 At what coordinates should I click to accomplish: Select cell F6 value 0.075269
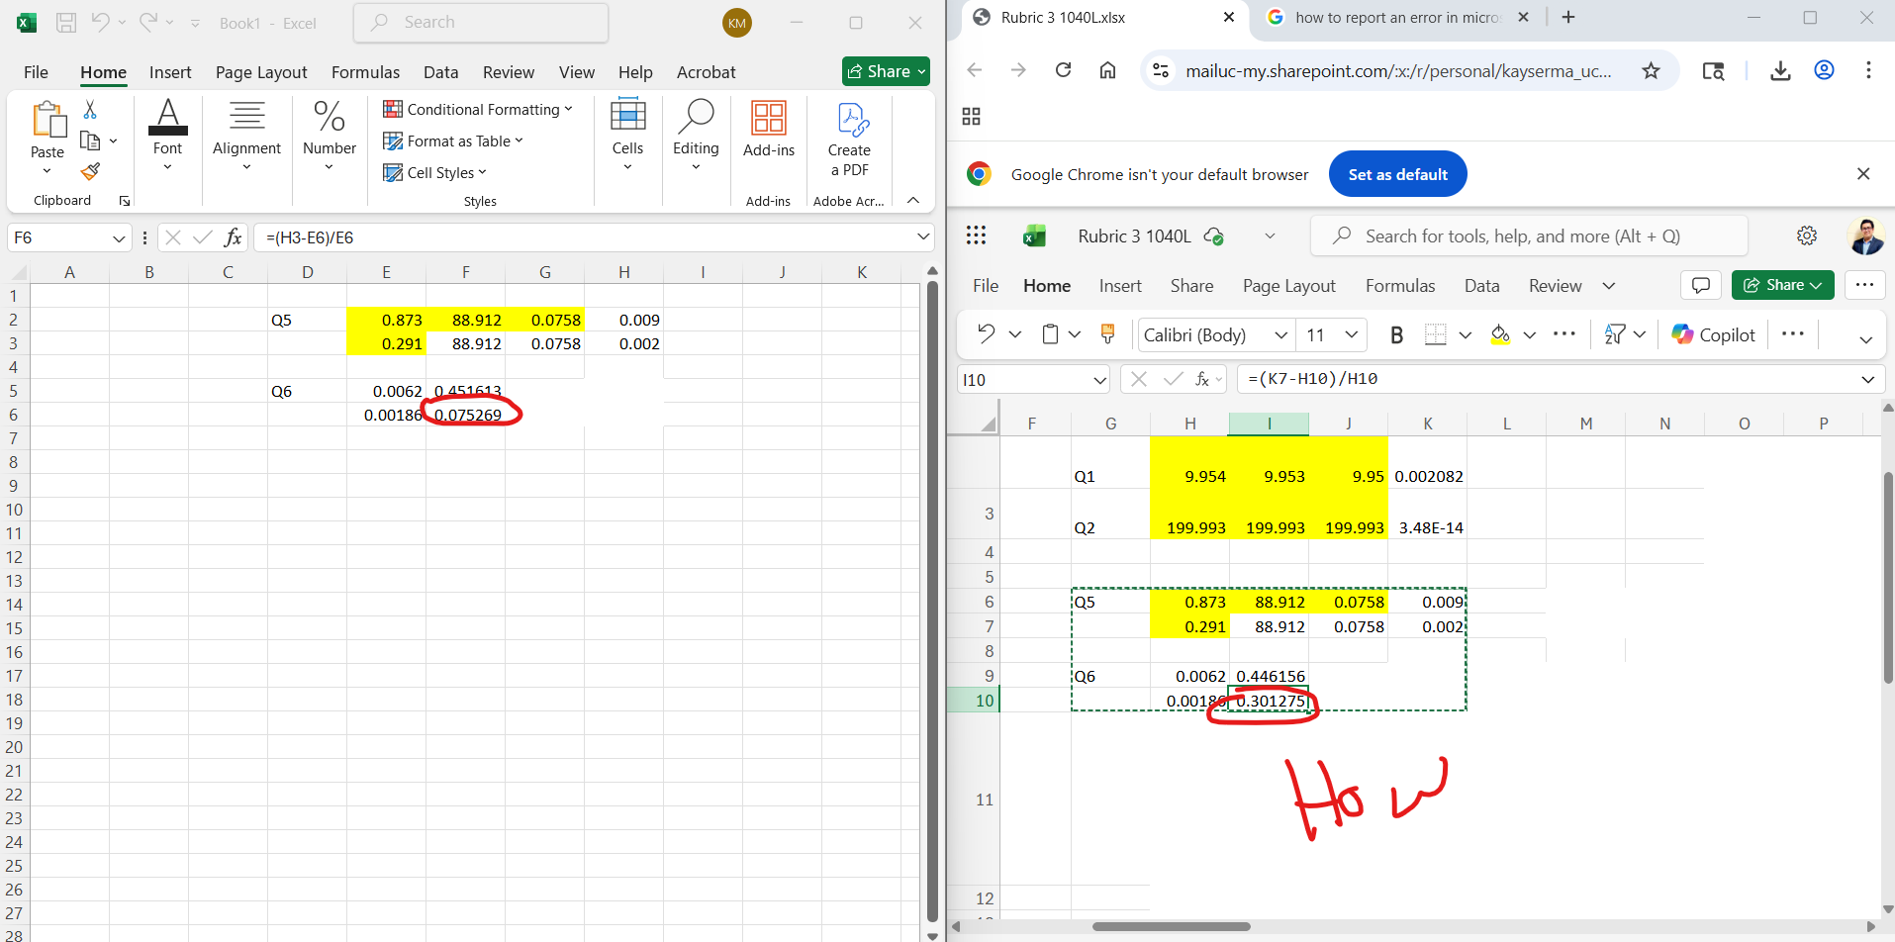tap(466, 415)
